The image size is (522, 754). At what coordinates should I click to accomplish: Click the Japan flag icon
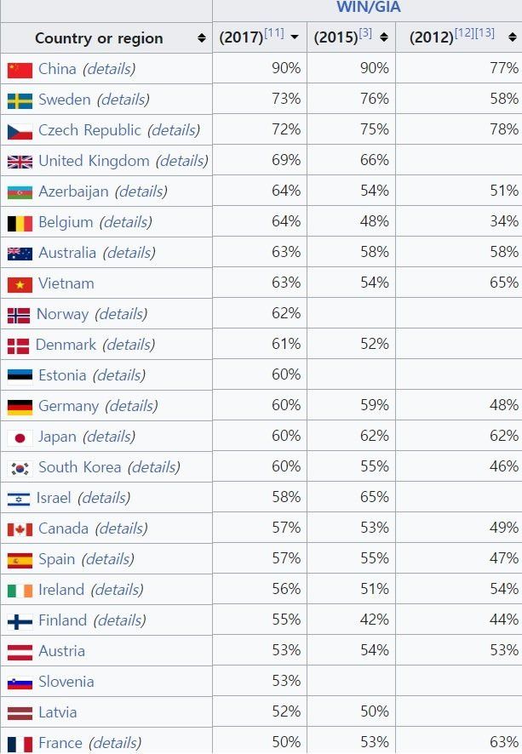click(x=20, y=437)
